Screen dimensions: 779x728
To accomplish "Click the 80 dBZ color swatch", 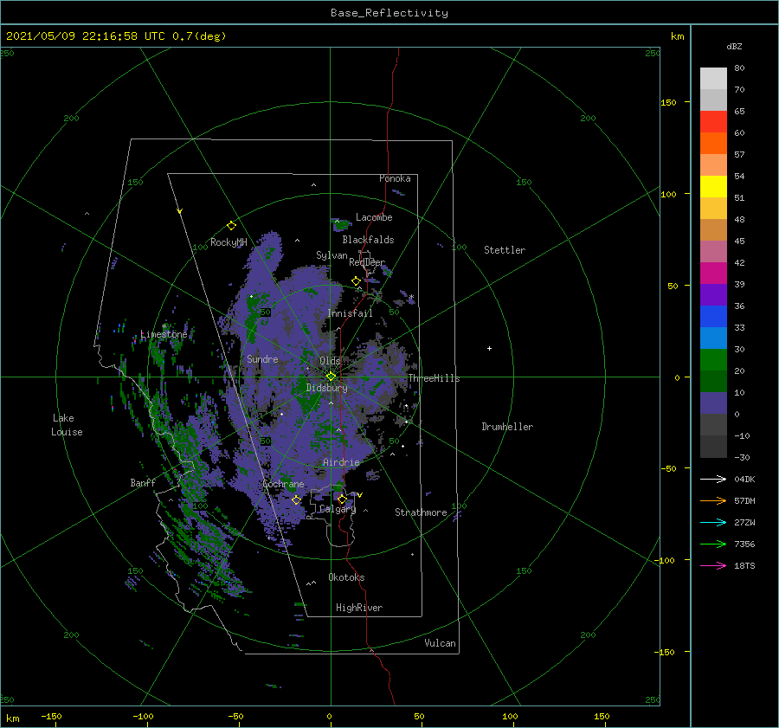I will [713, 78].
